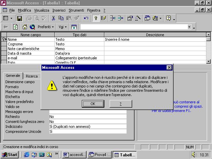This screenshot has height=159, width=212.
Task: Click the Paste clipboard icon
Action: (x=69, y=18)
